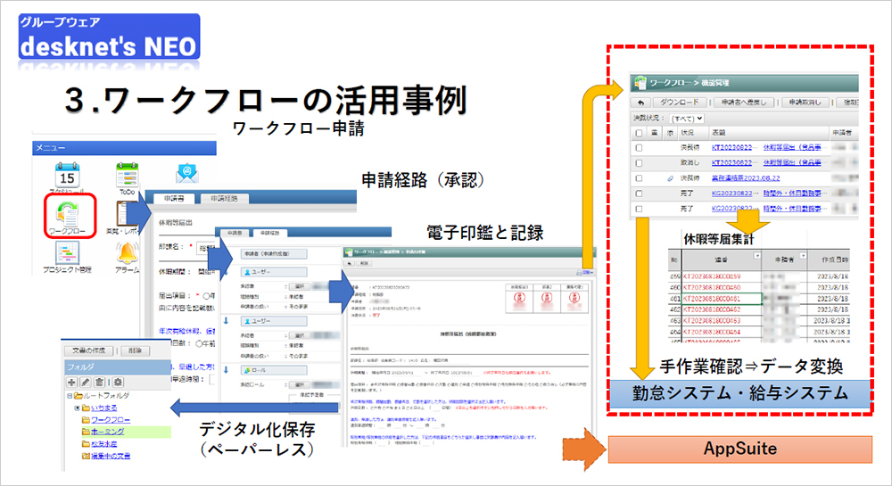Open the プロジェクト管理 icon

tap(67, 253)
